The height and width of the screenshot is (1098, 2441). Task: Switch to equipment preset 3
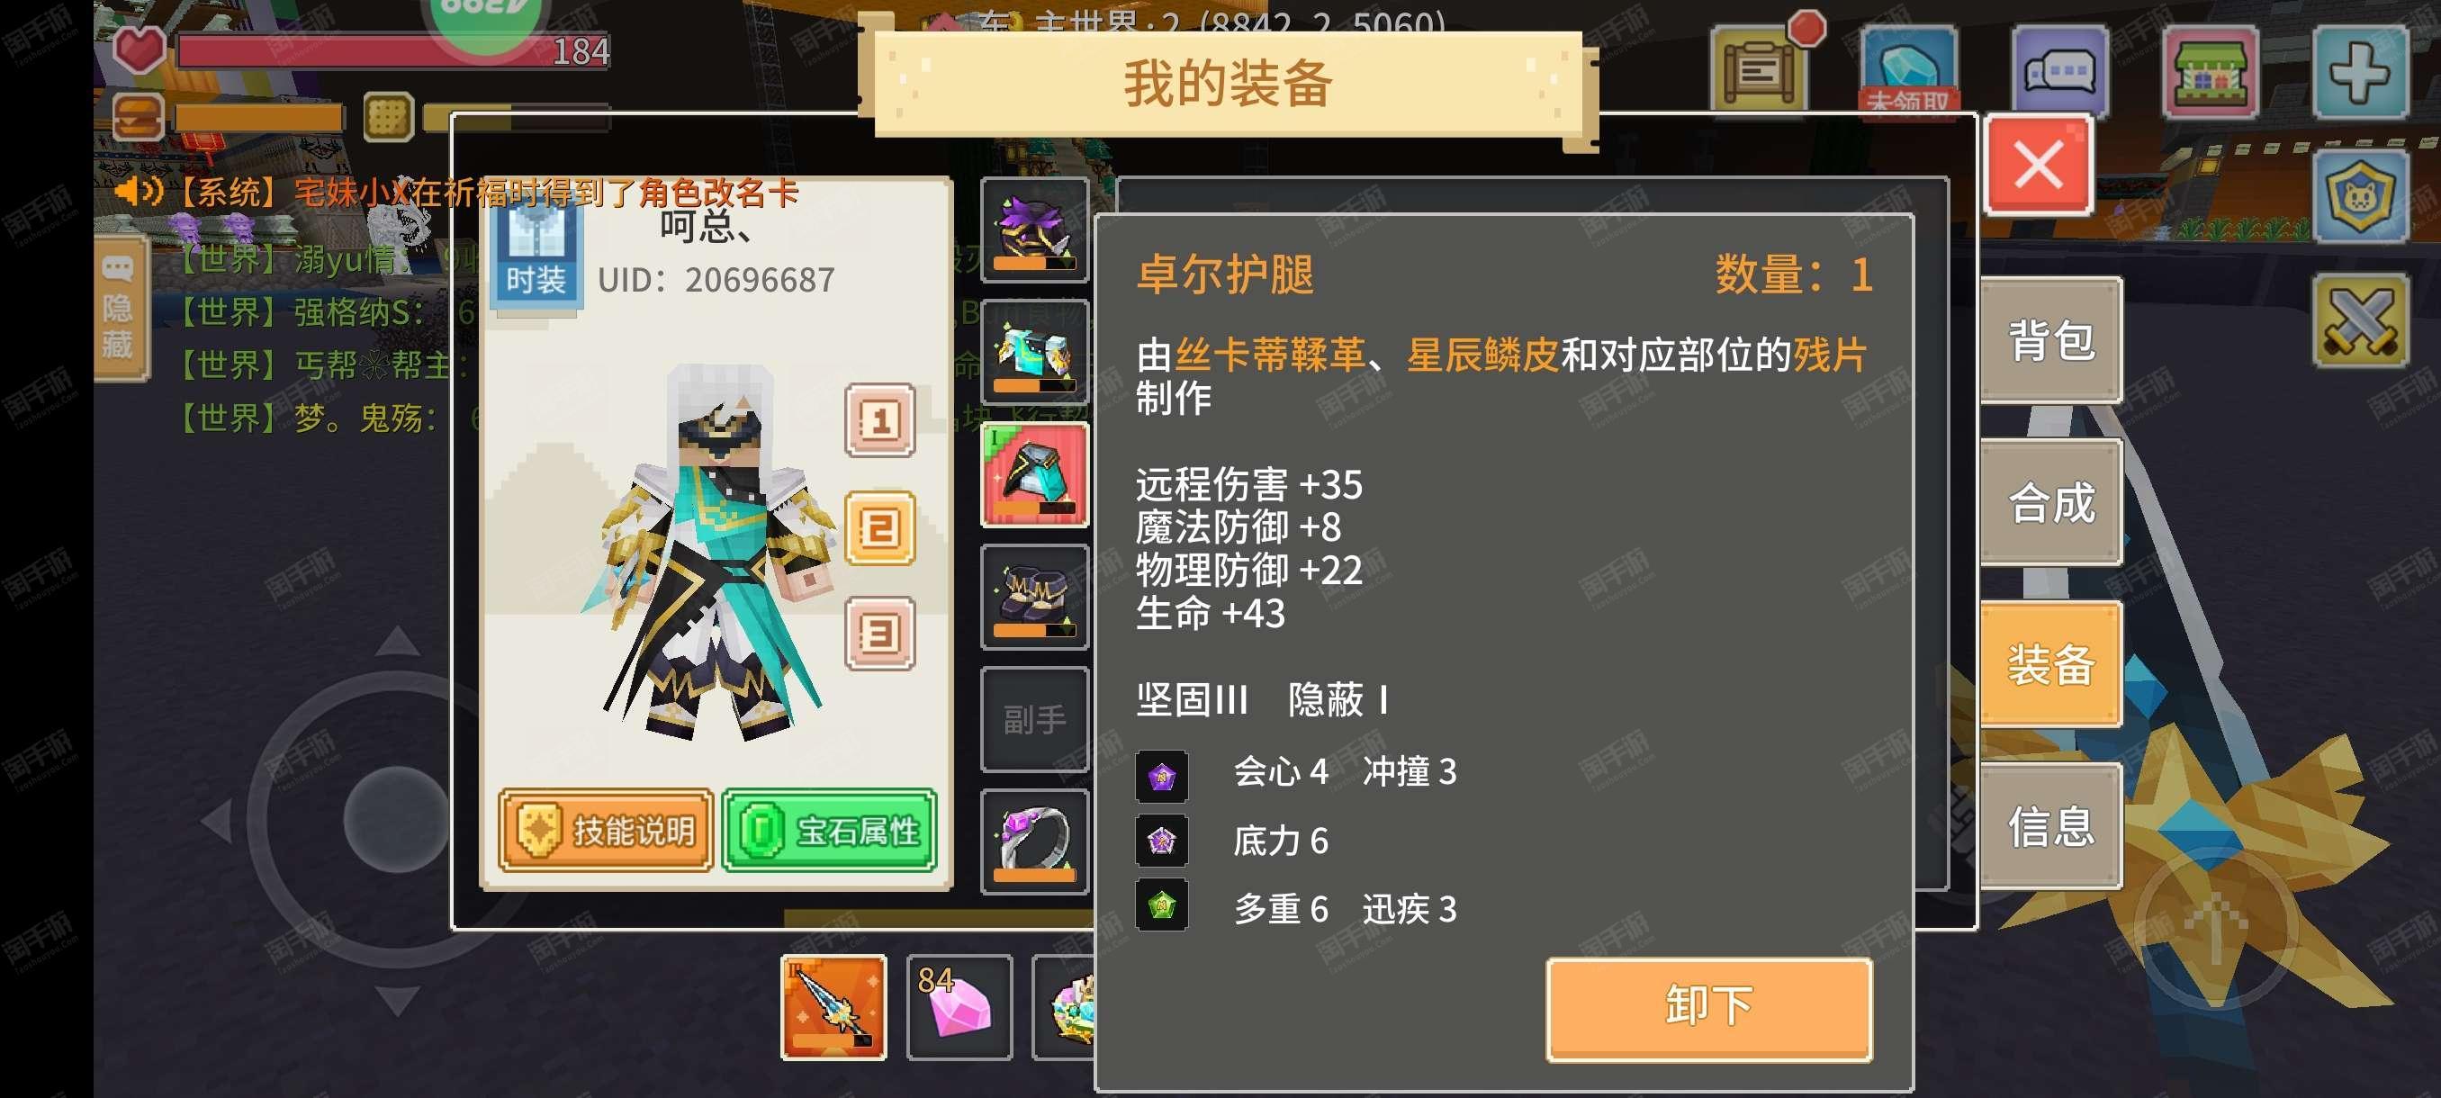pos(879,633)
